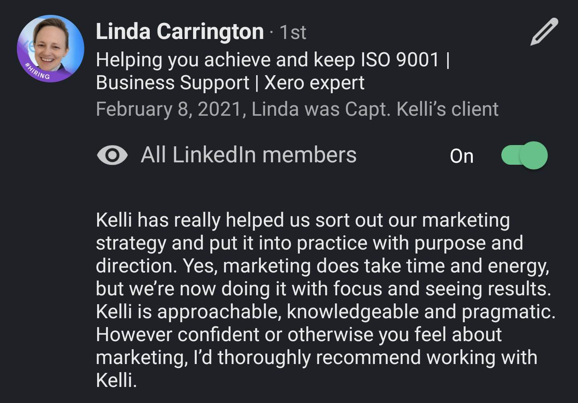
Task: Click the final word 'Kelli.' of the recommendation
Action: coord(116,380)
